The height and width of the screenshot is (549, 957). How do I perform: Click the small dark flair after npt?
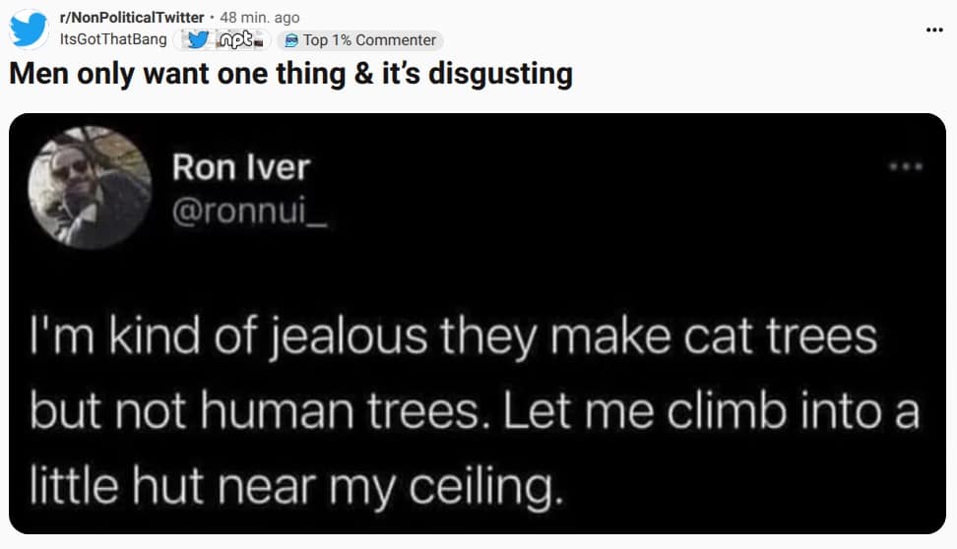tap(261, 41)
